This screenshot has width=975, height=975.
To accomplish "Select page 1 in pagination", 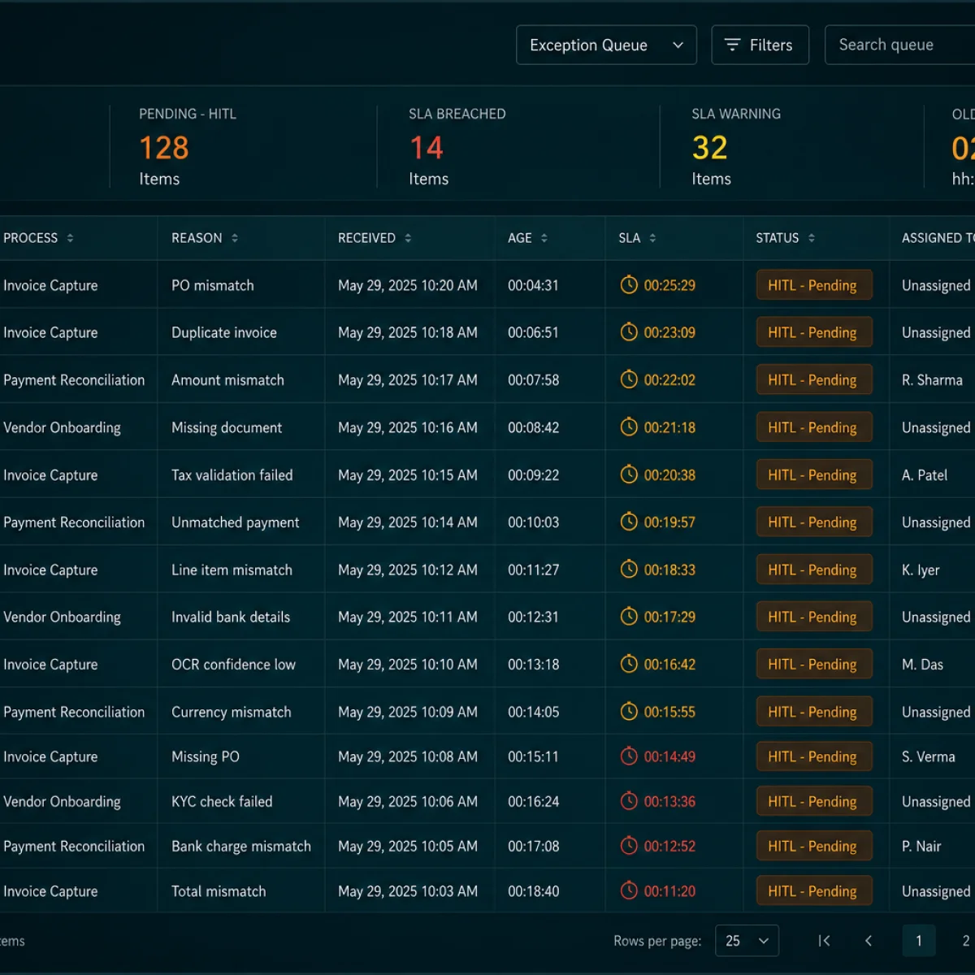I will tap(919, 941).
